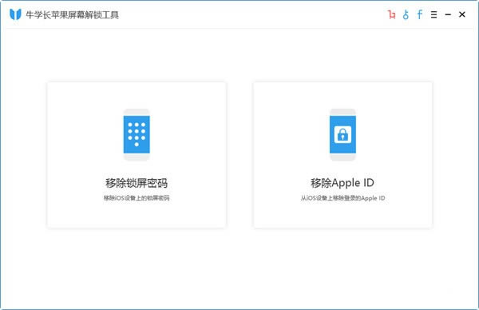Screen dimensions: 479x310
Task: Click the bottom grey bezel of padlock phone
Action: point(342,157)
